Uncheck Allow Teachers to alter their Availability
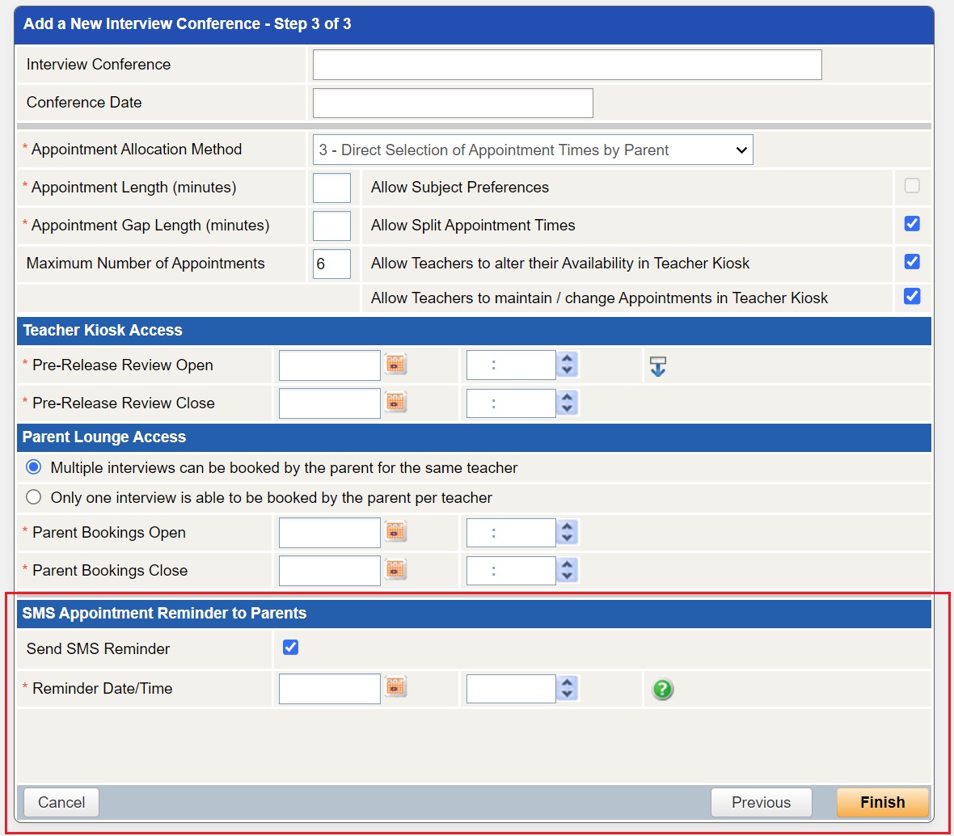 912,262
